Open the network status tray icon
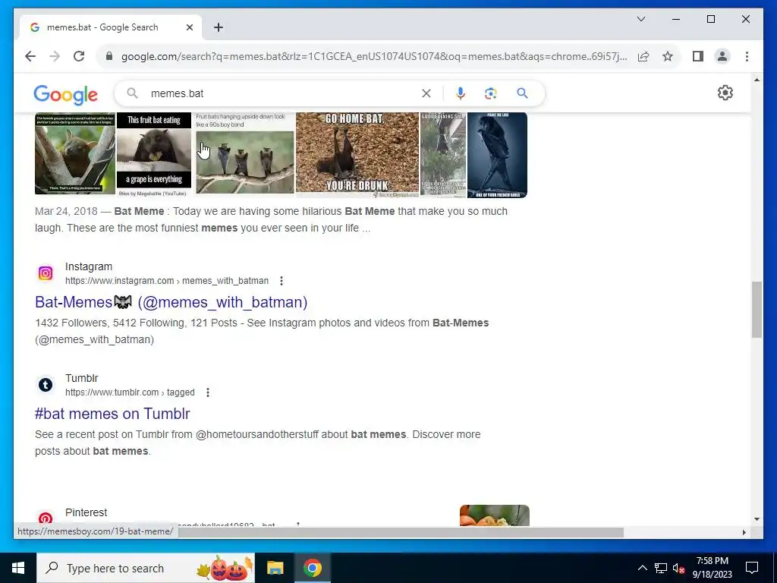The width and height of the screenshot is (777, 583). point(661,568)
